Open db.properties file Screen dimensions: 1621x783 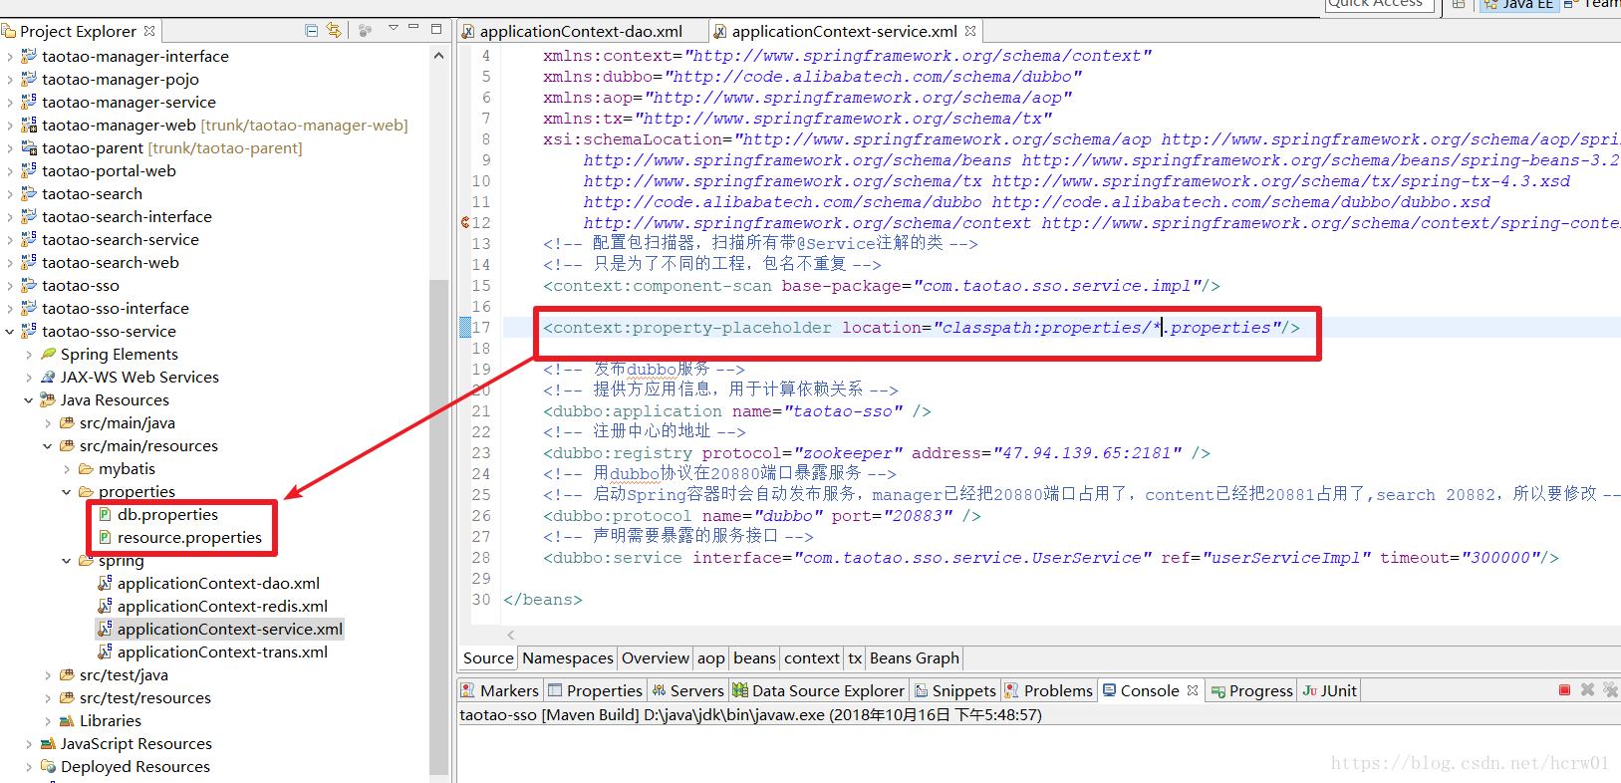pyautogui.click(x=167, y=515)
